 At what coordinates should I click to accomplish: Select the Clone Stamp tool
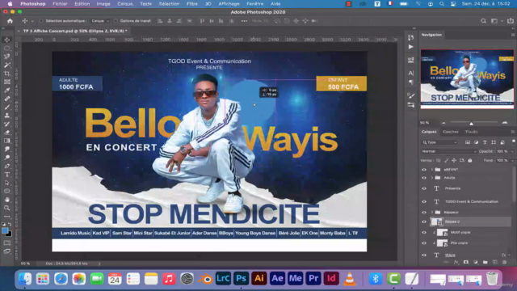pyautogui.click(x=7, y=116)
